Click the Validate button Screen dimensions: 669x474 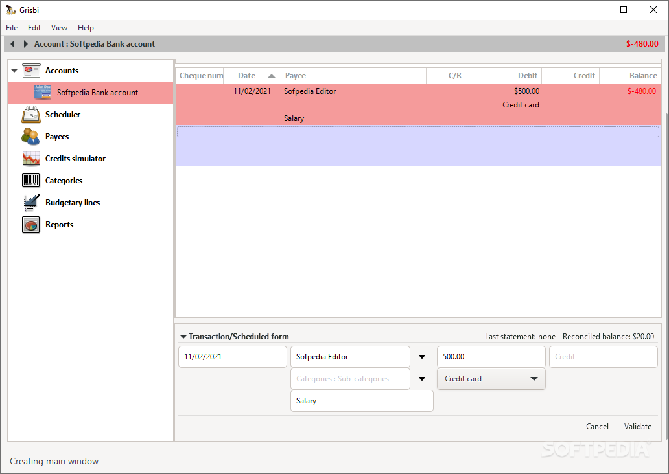[x=638, y=427]
